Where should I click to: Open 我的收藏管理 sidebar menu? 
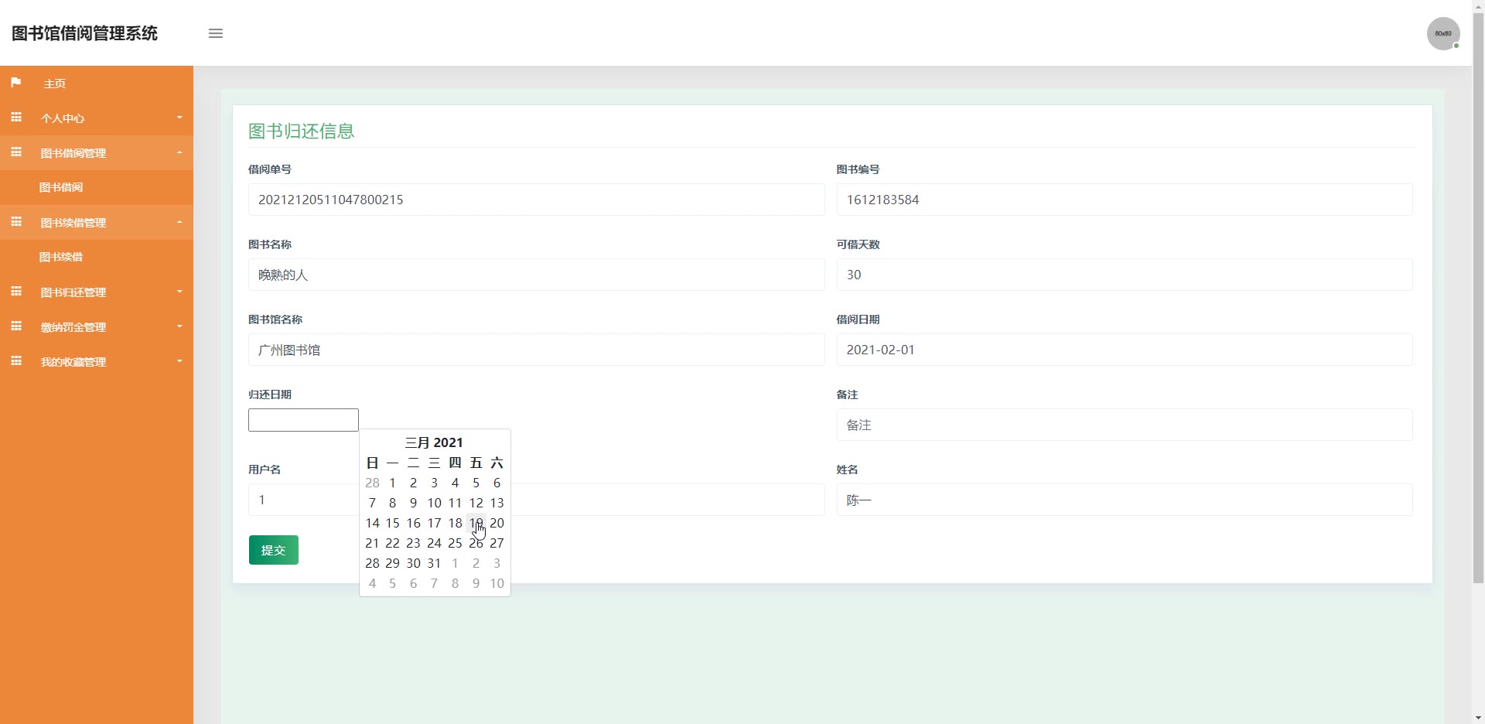97,361
